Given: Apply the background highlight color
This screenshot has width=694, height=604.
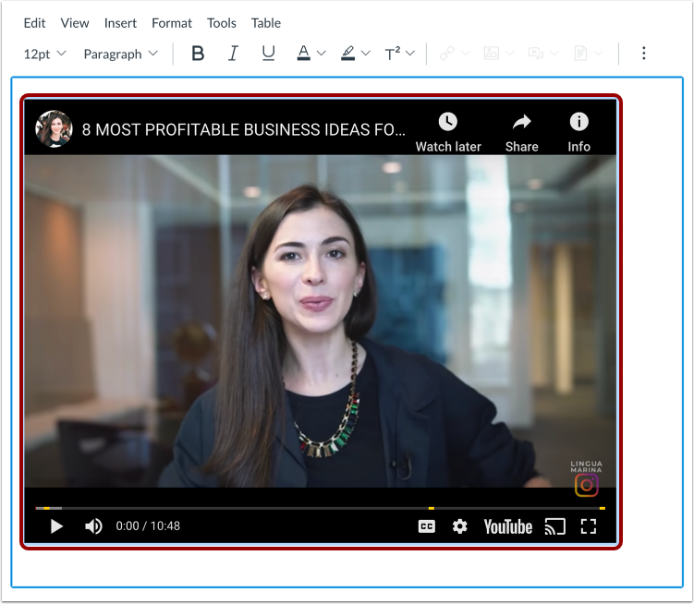Looking at the screenshot, I should [347, 54].
